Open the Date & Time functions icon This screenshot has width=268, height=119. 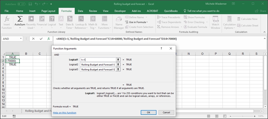(x=70, y=19)
